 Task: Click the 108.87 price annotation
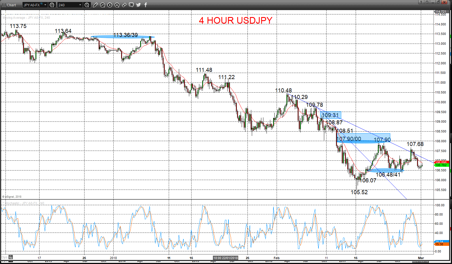point(334,122)
